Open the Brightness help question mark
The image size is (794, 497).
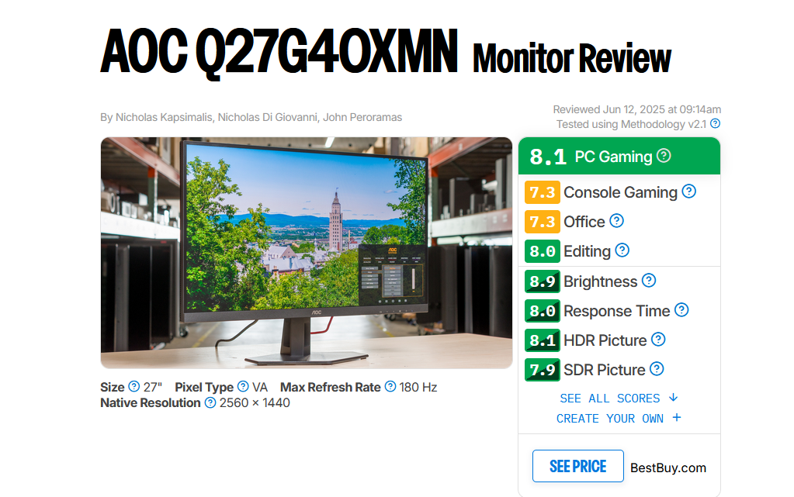pyautogui.click(x=649, y=281)
